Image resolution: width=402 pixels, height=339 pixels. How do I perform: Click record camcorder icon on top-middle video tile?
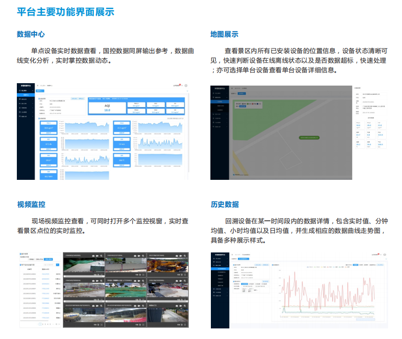click(x=139, y=255)
